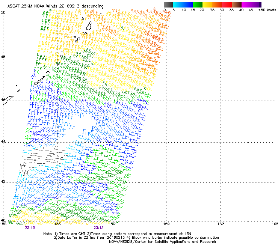Click the longitude label '162'

coord(221,224)
